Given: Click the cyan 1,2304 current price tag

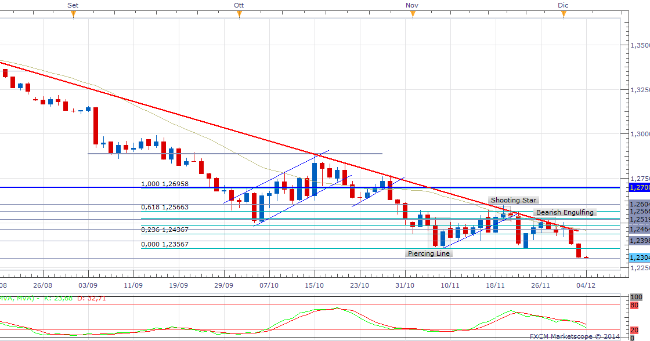Looking at the screenshot, I should tap(640, 257).
